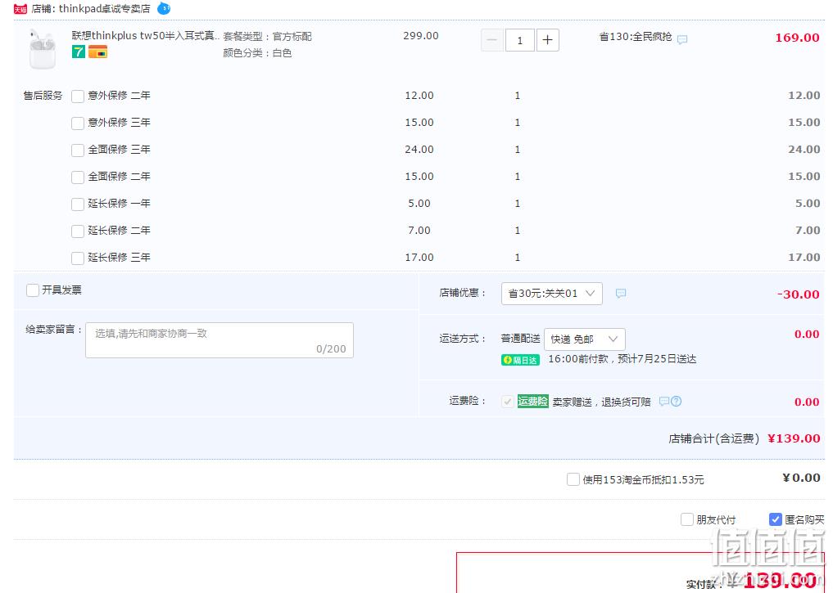Click the 16:00前付款，预计7月25日送达 notice

pos(622,359)
